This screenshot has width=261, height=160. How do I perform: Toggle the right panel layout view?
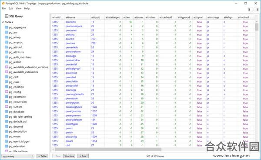[256, 10]
